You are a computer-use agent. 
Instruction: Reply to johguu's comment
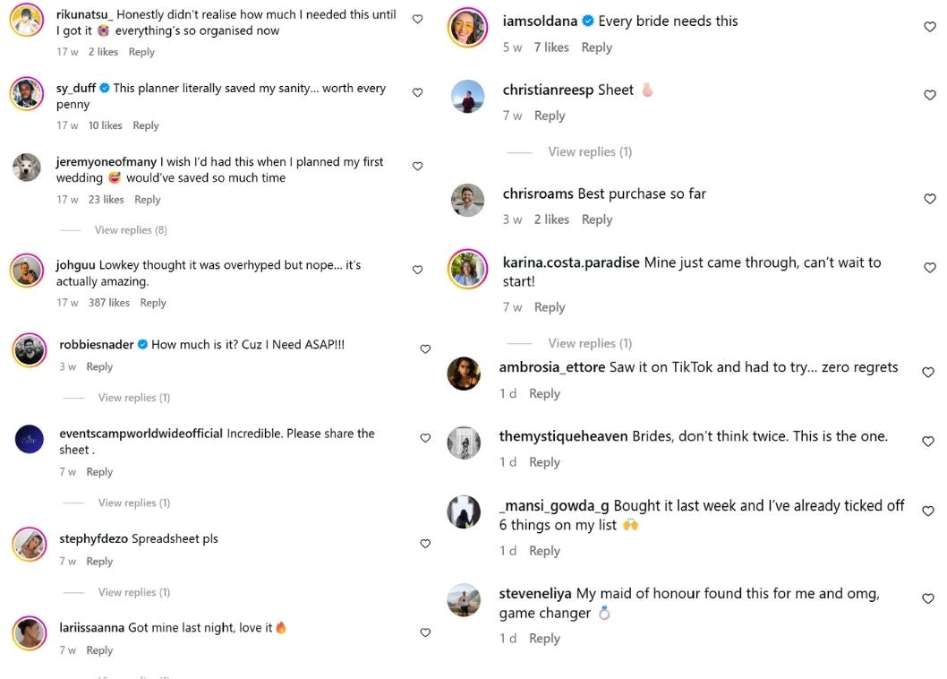pos(153,303)
